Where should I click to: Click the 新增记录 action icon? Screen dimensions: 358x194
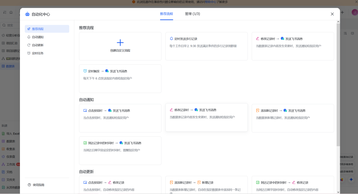coord(199,182)
